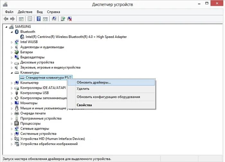Image resolution: width=225 pixels, height=162 pixels.
Task: Select the Клавиатуры keyboard category icon
Action: click(17, 73)
